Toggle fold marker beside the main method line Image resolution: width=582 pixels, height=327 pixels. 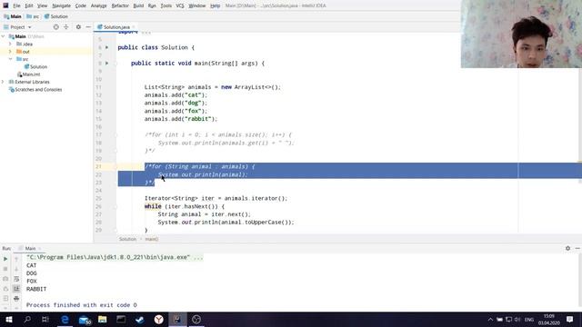pos(115,64)
